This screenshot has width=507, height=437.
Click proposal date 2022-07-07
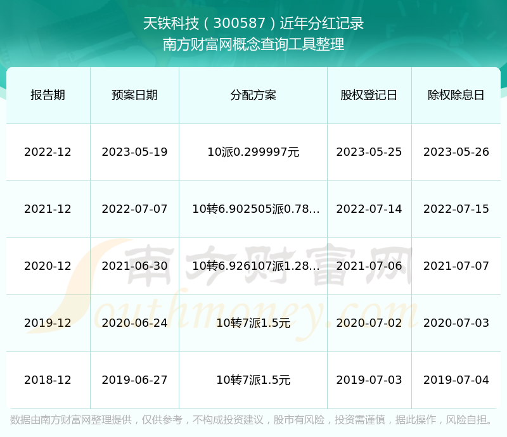click(x=134, y=209)
